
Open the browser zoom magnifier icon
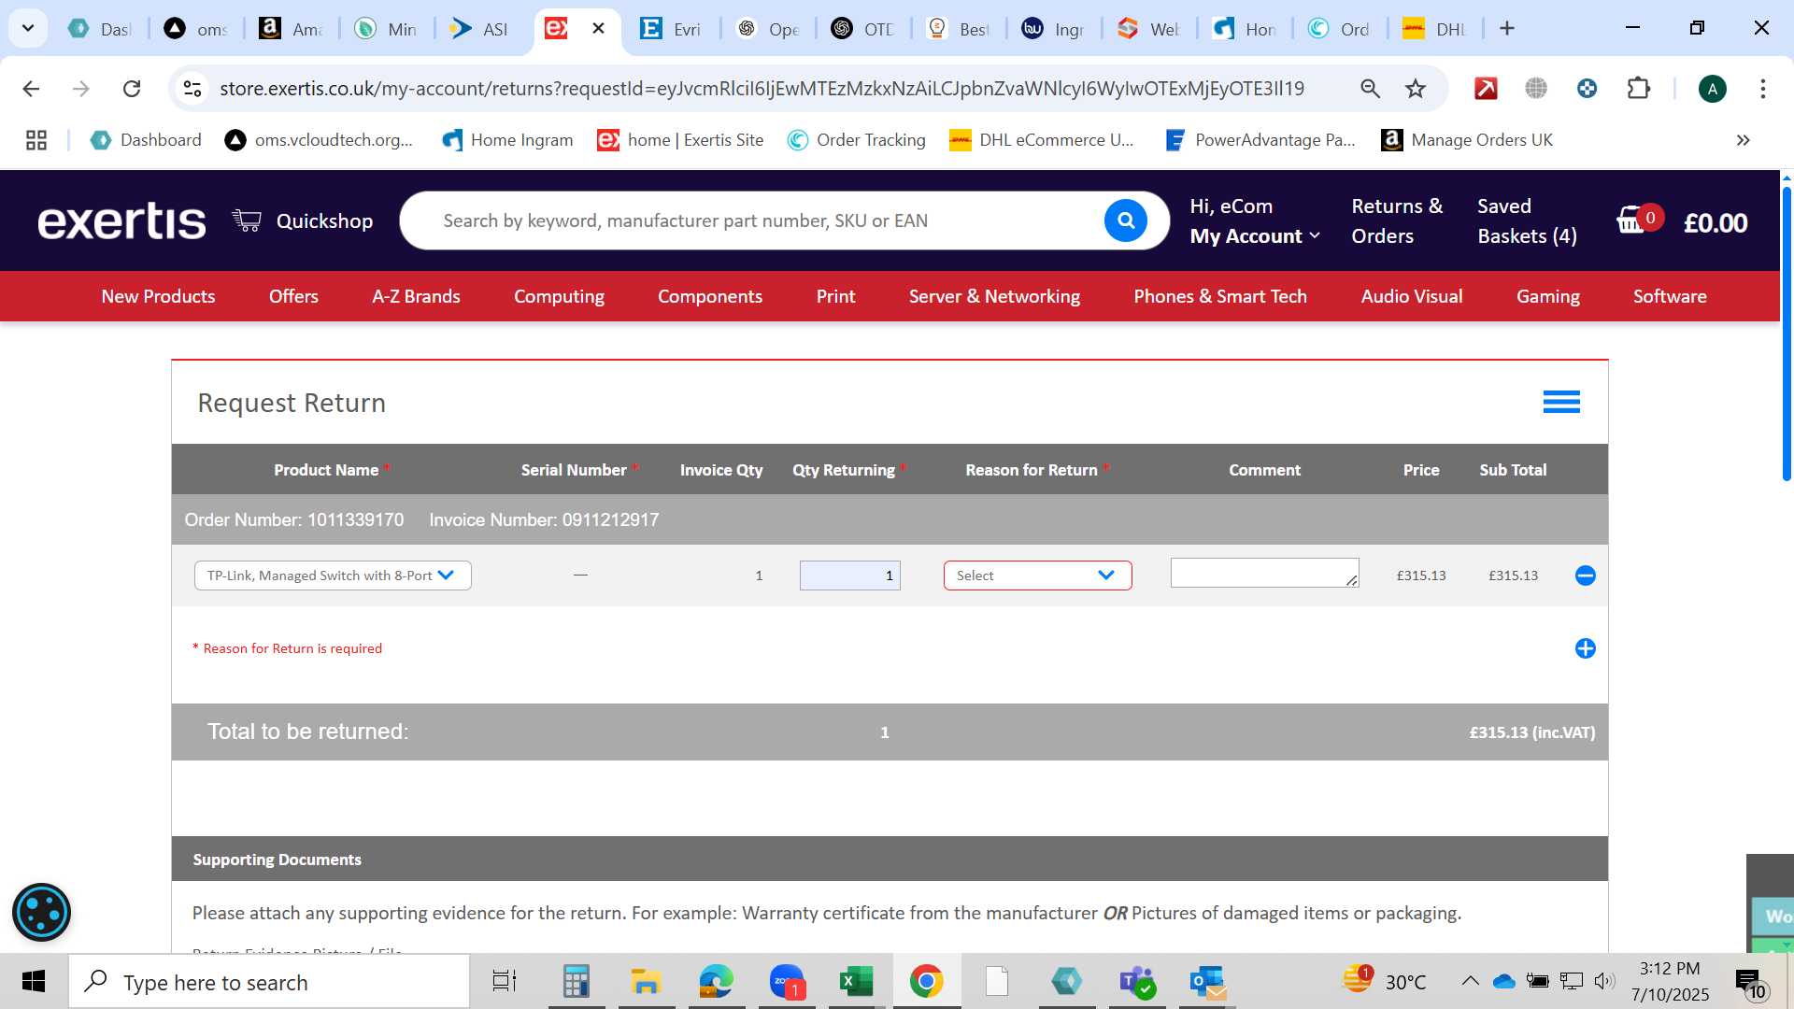1370,89
